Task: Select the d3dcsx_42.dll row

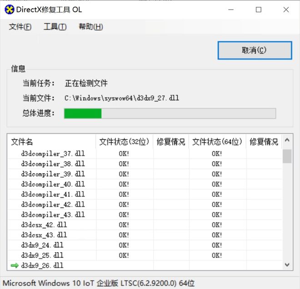Action: [145, 225]
